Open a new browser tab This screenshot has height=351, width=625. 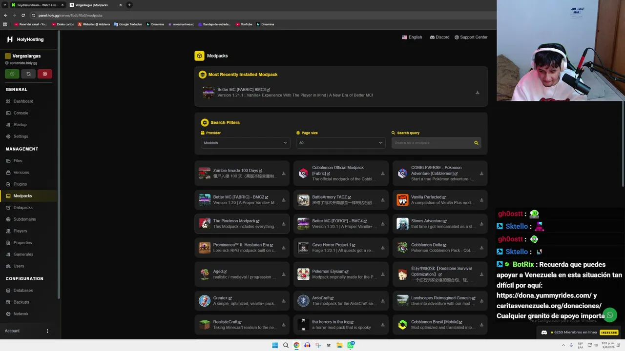click(x=129, y=5)
